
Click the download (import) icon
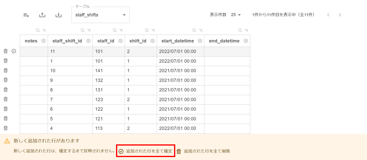point(59,15)
